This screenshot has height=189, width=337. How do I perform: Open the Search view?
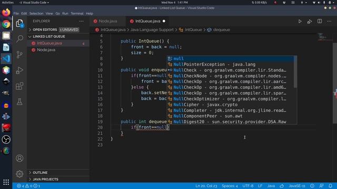tap(19, 38)
